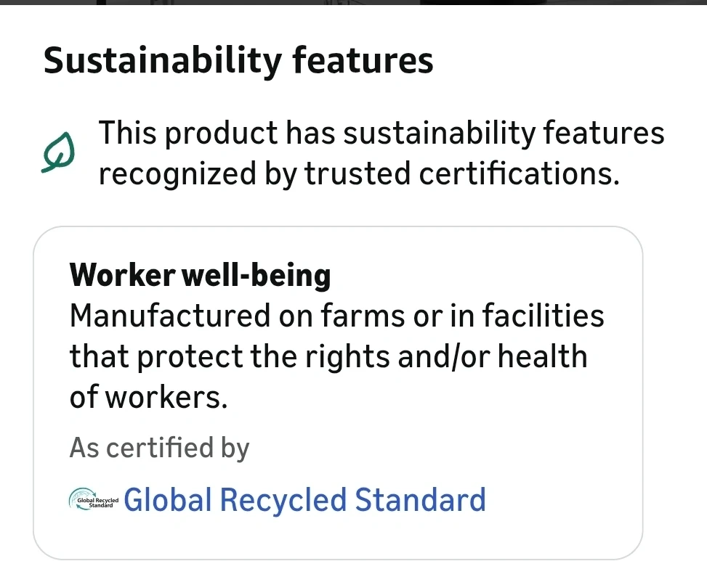Tap the line "that protect the rights and/or health"
The height and width of the screenshot is (561, 707).
tap(328, 356)
